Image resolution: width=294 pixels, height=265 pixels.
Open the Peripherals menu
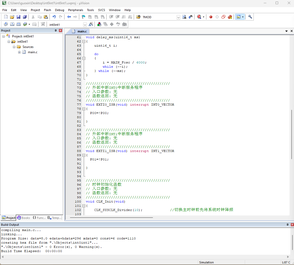(76, 10)
